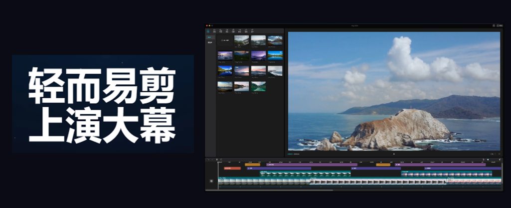Select the red clip on the timeline
Image resolution: width=511 pixels, height=208 pixels.
coord(232,168)
